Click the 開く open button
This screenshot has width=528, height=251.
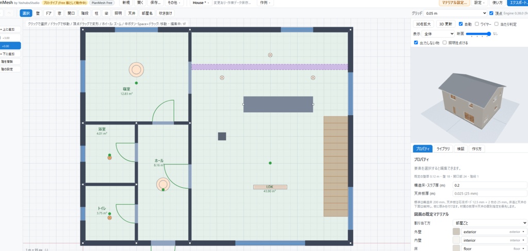[x=140, y=3]
